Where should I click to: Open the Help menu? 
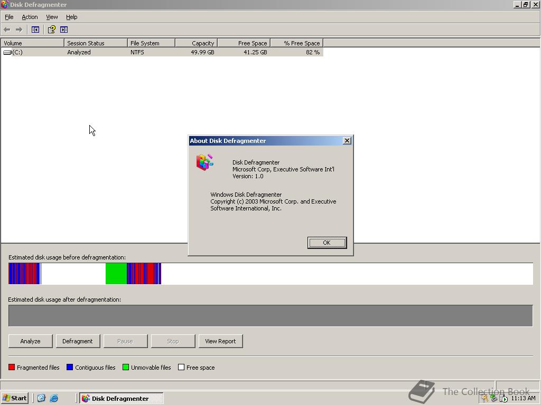point(71,17)
